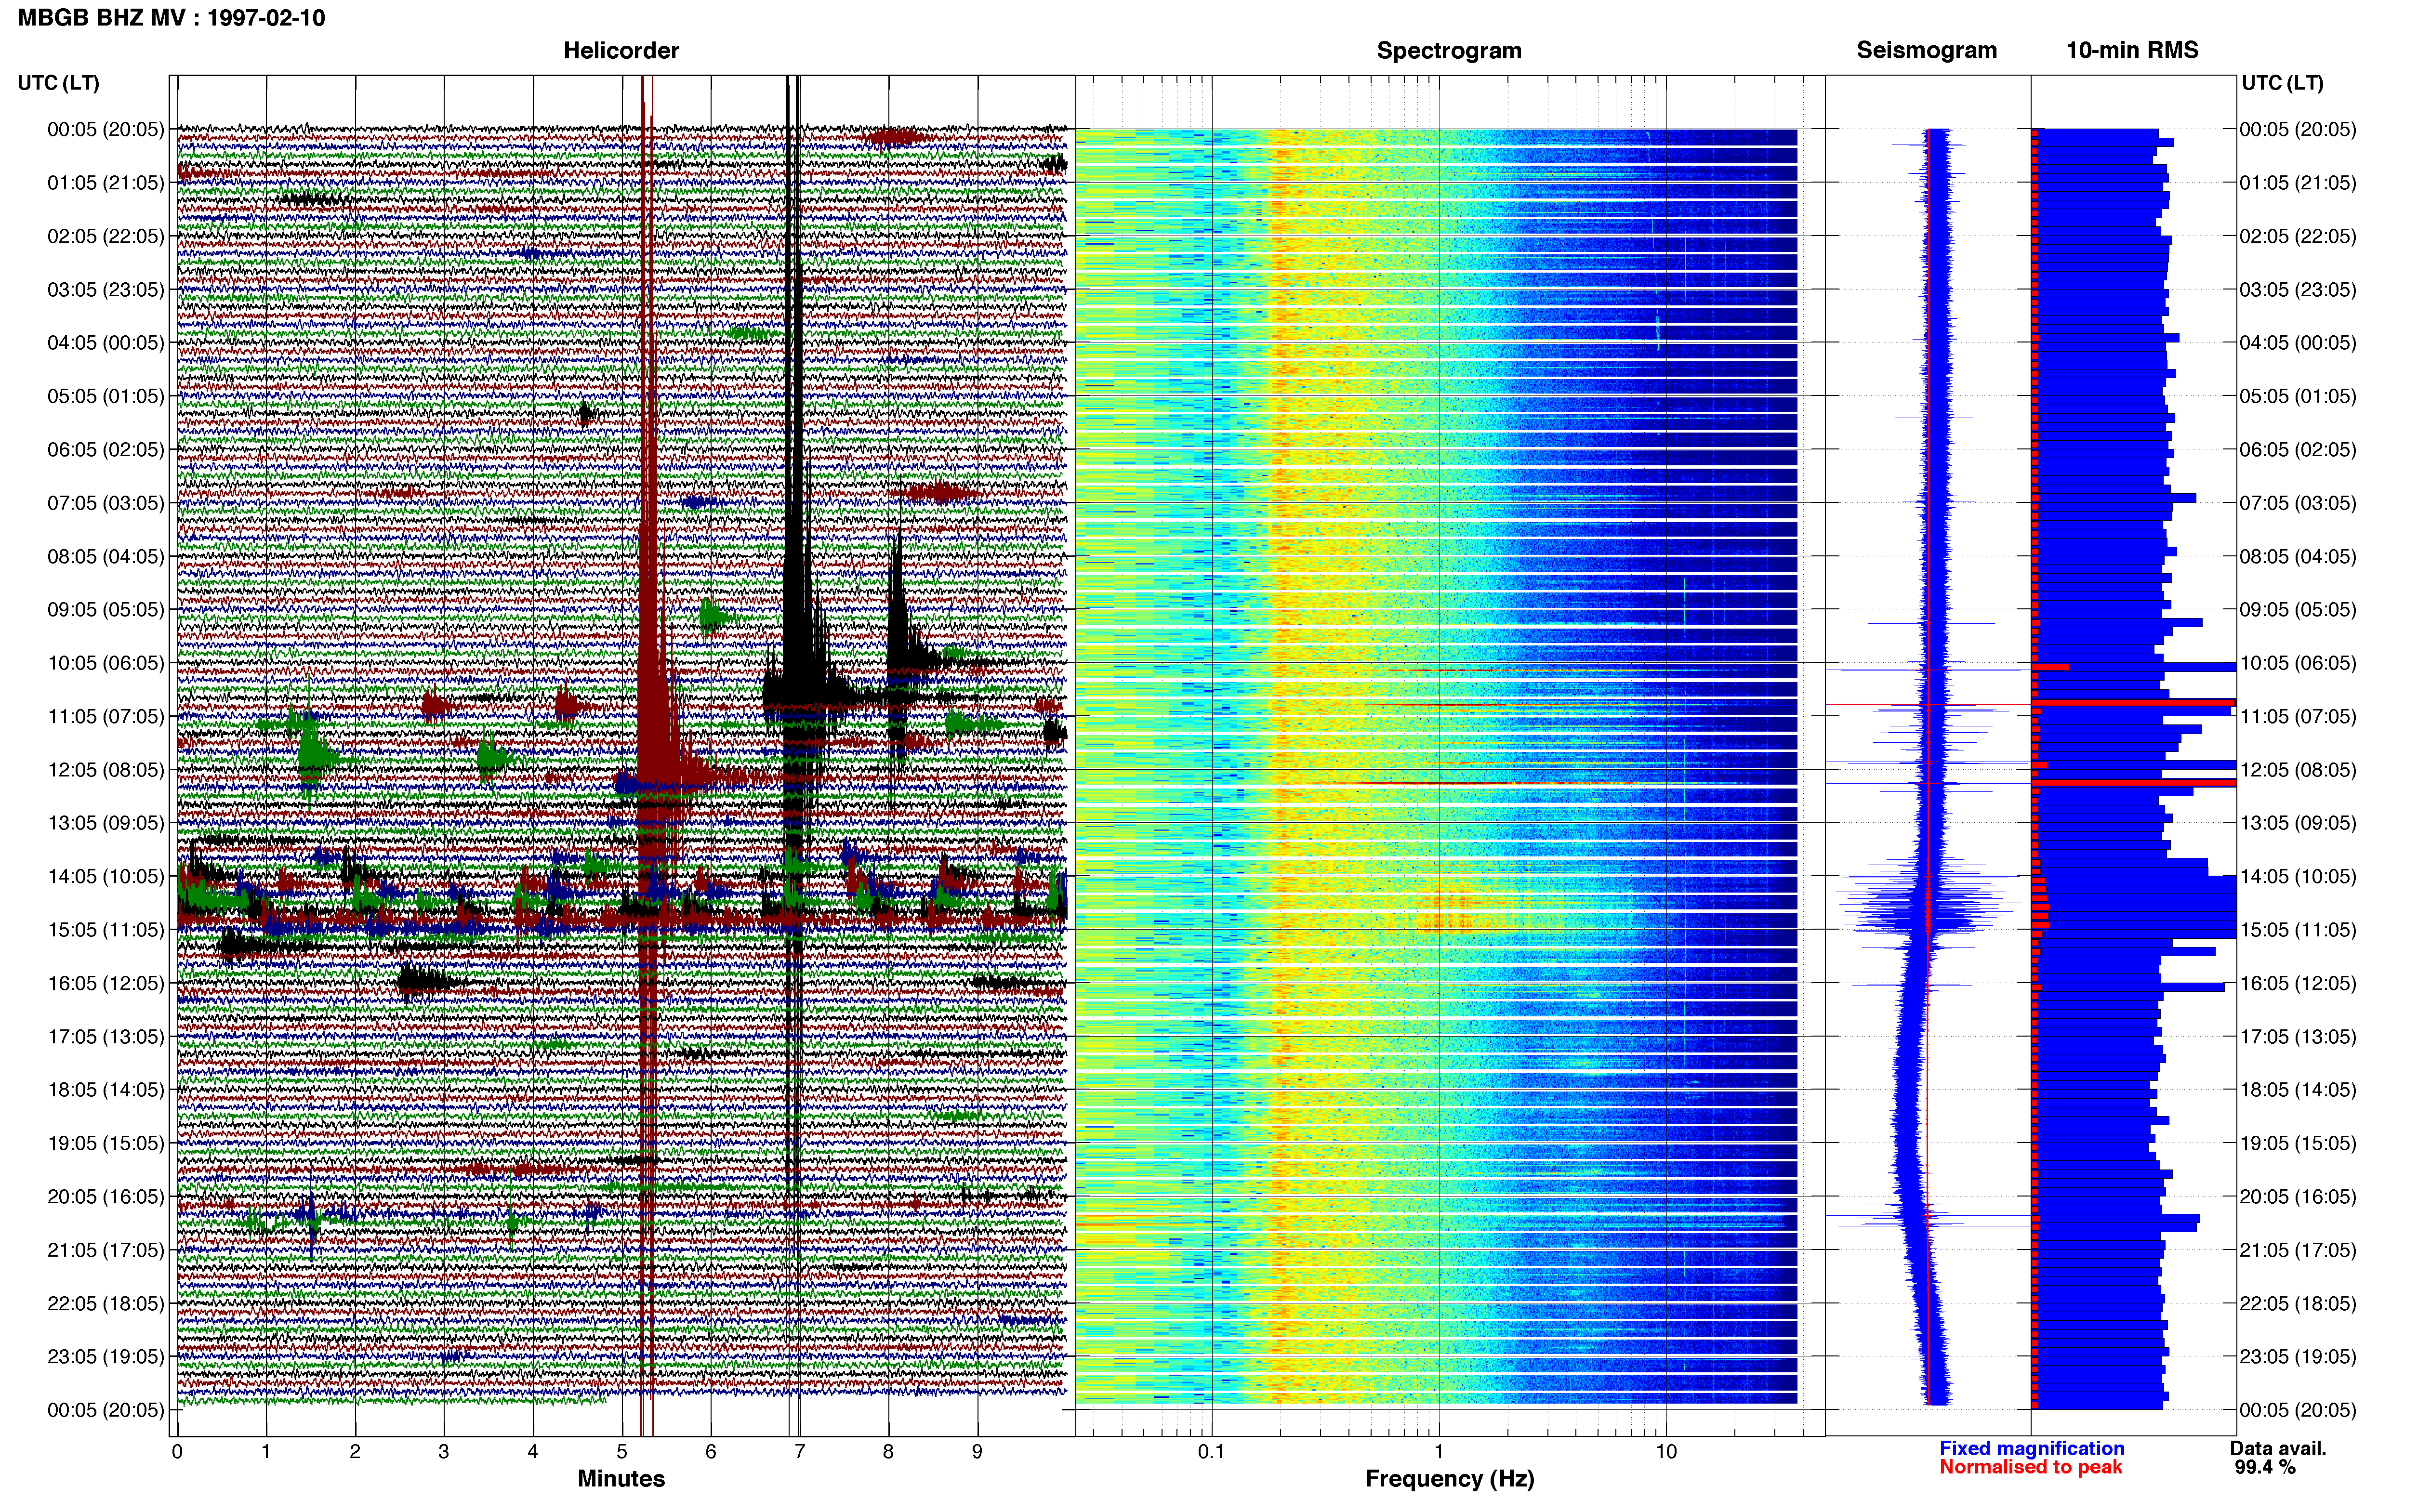This screenshot has height=1512, width=2418.
Task: Click left time label '15:05 (11:05)'
Action: coord(105,930)
